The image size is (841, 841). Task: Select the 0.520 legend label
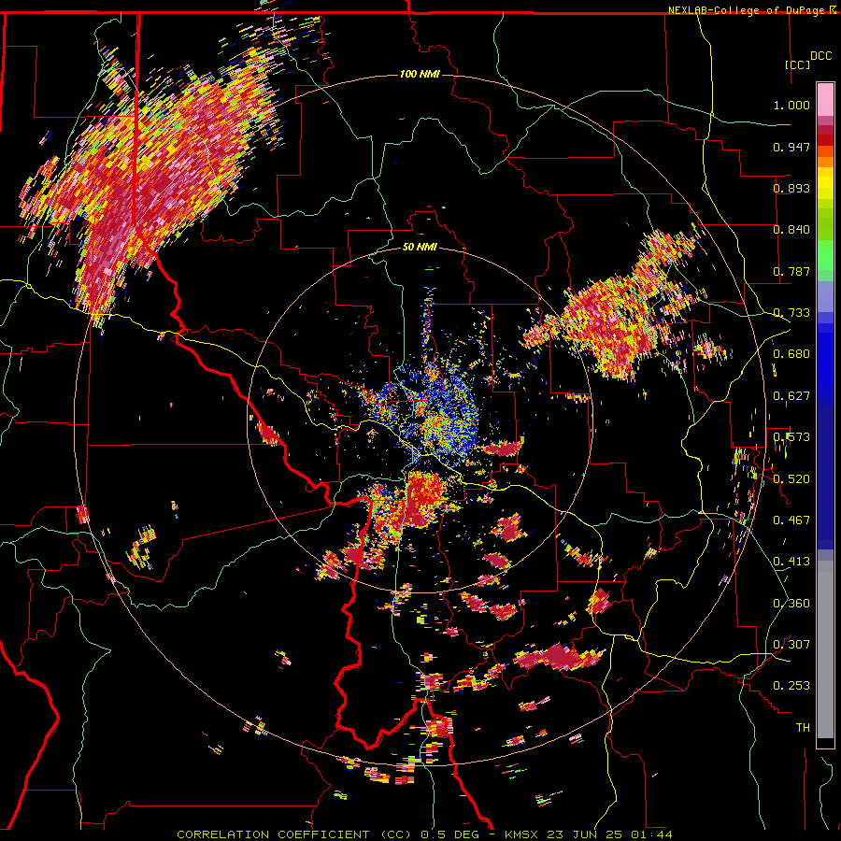791,479
